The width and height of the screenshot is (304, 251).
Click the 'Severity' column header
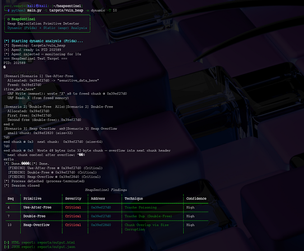click(73, 198)
